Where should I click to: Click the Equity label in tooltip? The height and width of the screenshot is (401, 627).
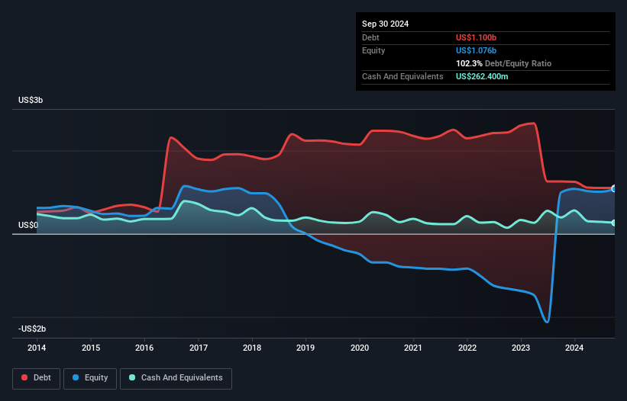pos(373,50)
